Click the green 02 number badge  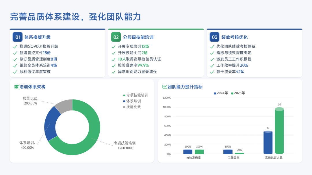pyautogui.click(x=116, y=37)
